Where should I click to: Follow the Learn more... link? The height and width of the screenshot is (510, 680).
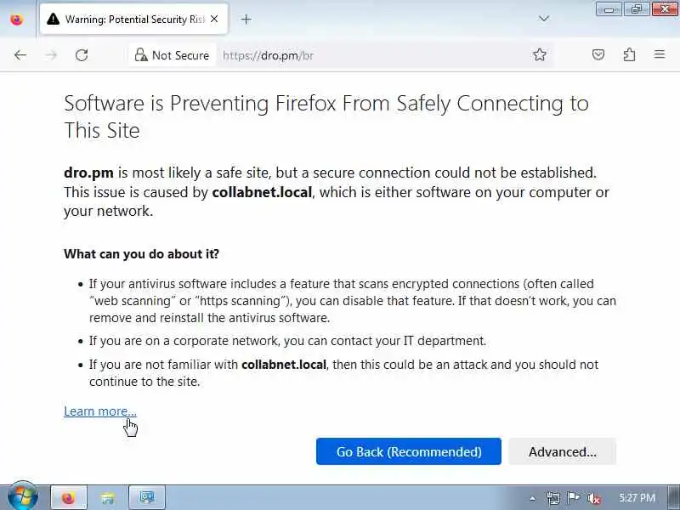click(99, 411)
